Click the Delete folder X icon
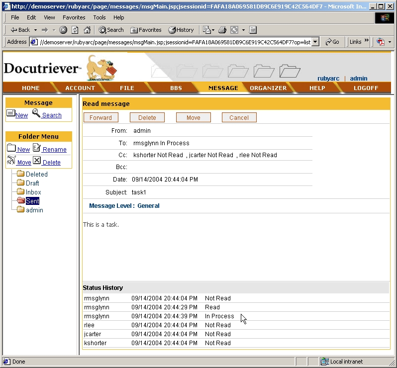 click(37, 161)
